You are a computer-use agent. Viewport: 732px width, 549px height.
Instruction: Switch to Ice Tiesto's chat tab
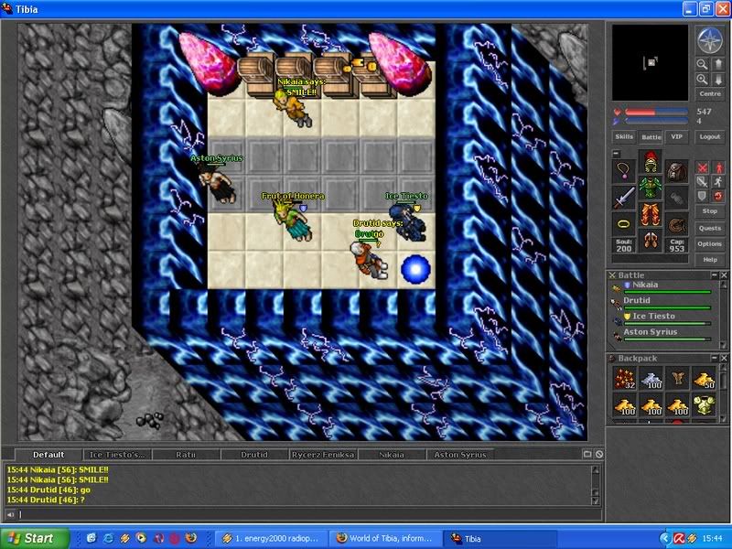click(x=117, y=455)
